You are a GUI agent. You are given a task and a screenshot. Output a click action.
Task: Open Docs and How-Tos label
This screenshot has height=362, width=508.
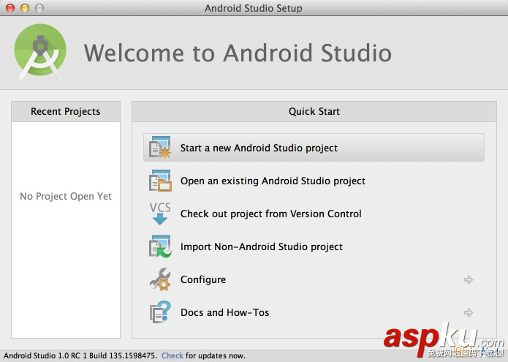(x=225, y=312)
